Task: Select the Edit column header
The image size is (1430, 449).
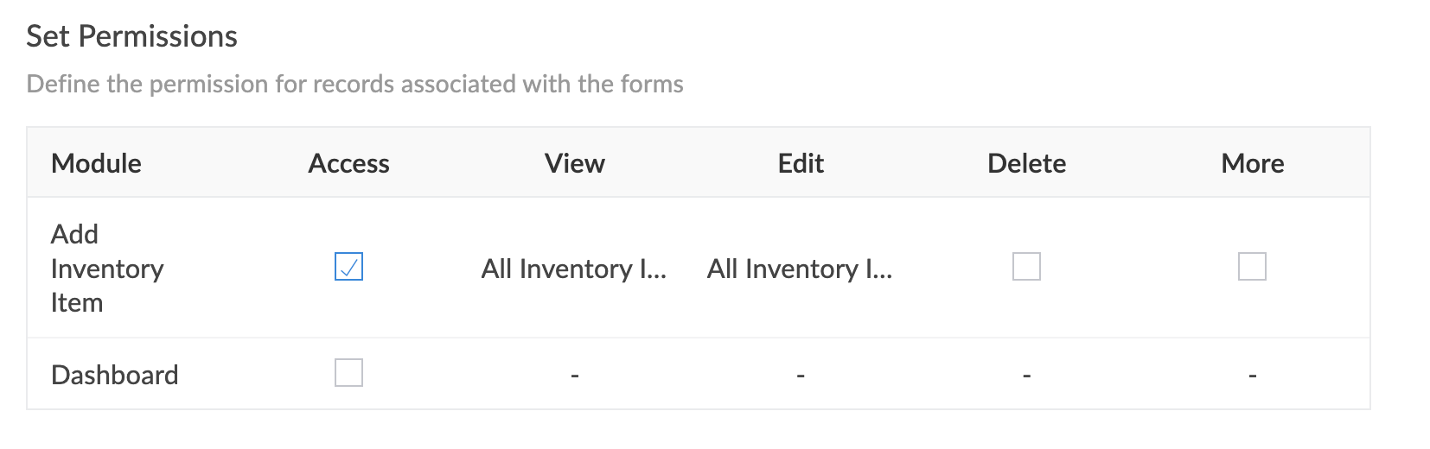Action: [x=801, y=163]
